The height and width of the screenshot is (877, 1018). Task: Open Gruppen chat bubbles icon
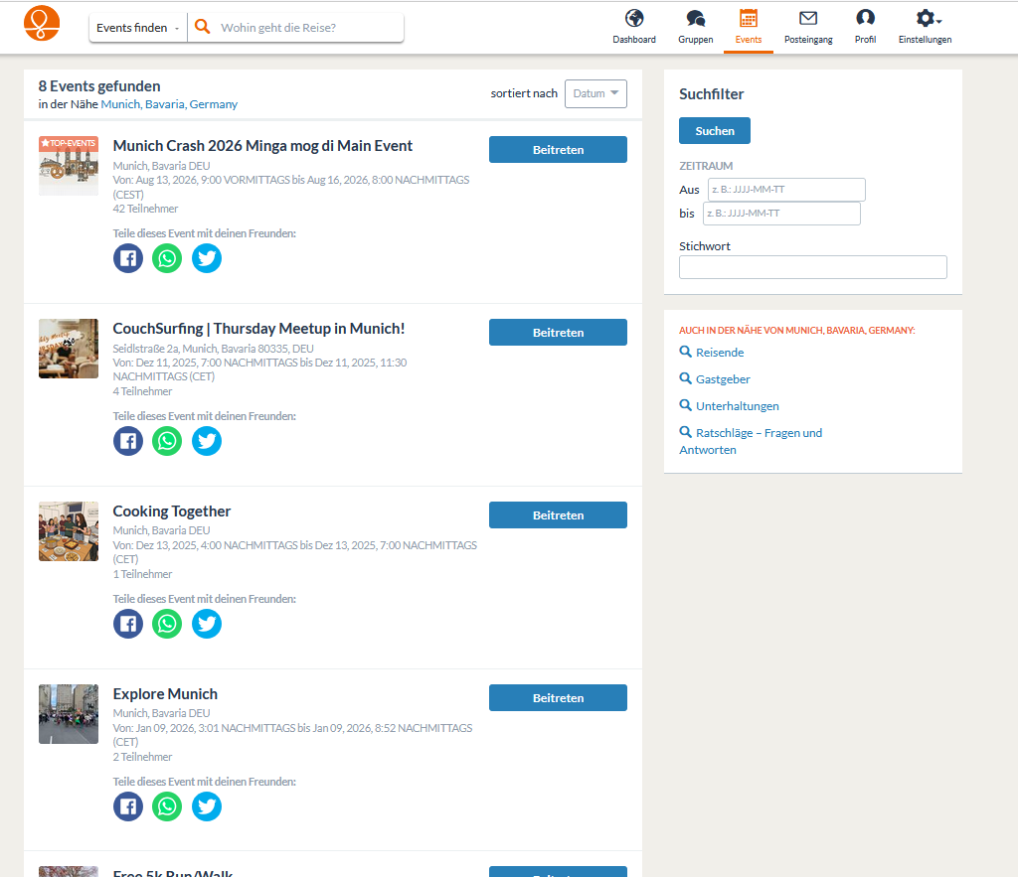695,19
